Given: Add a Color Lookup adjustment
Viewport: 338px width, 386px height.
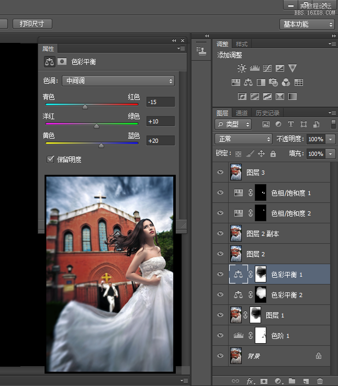Looking at the screenshot, I should (x=299, y=82).
